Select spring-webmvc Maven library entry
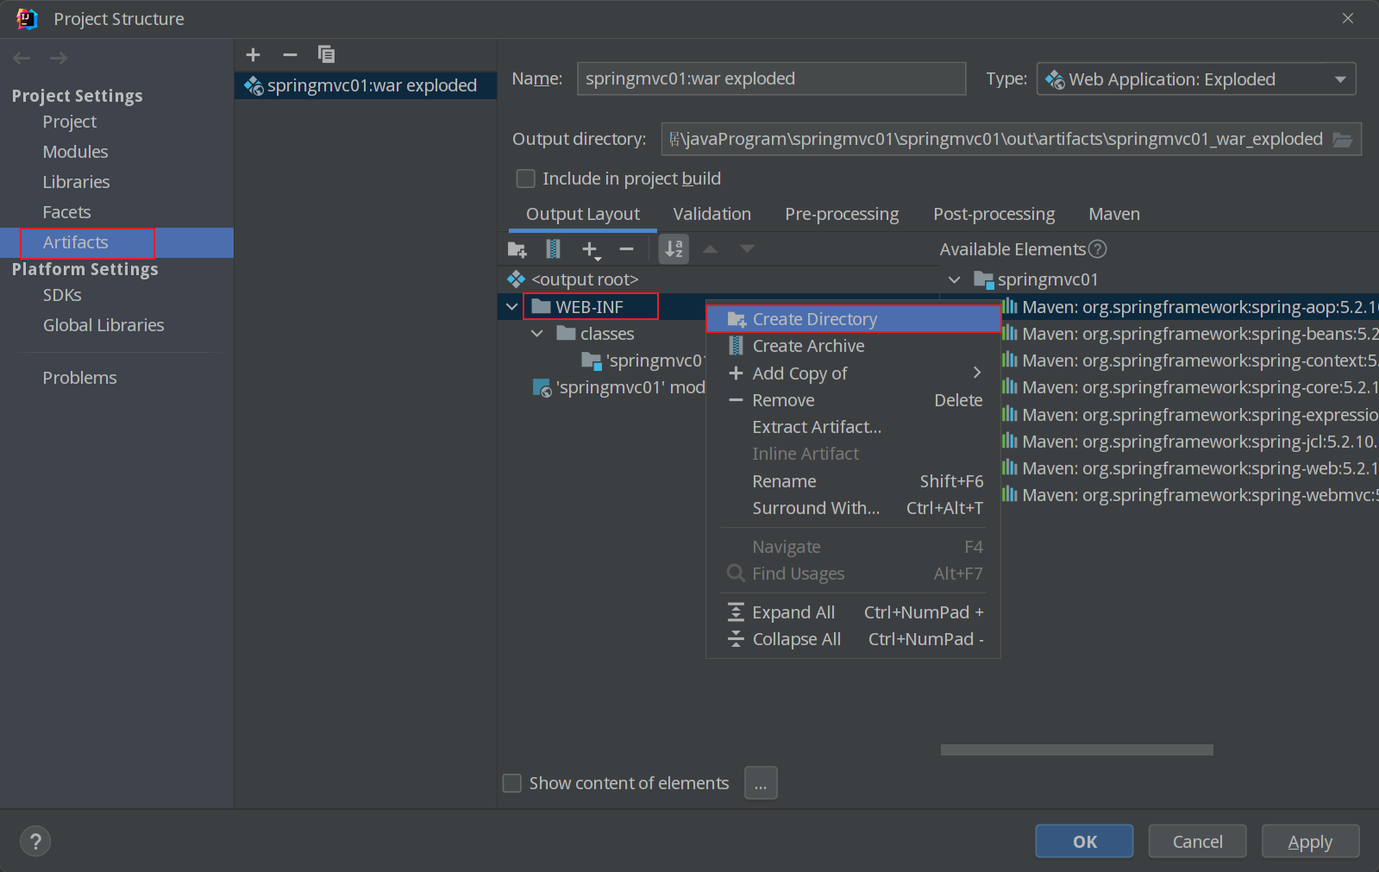1379x872 pixels. coord(1190,495)
